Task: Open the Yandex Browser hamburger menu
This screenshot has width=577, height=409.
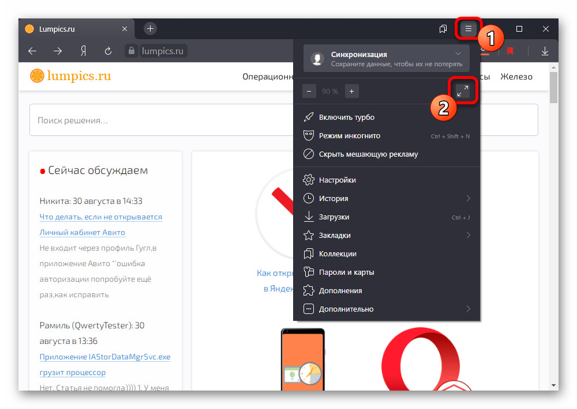Action: [x=469, y=29]
